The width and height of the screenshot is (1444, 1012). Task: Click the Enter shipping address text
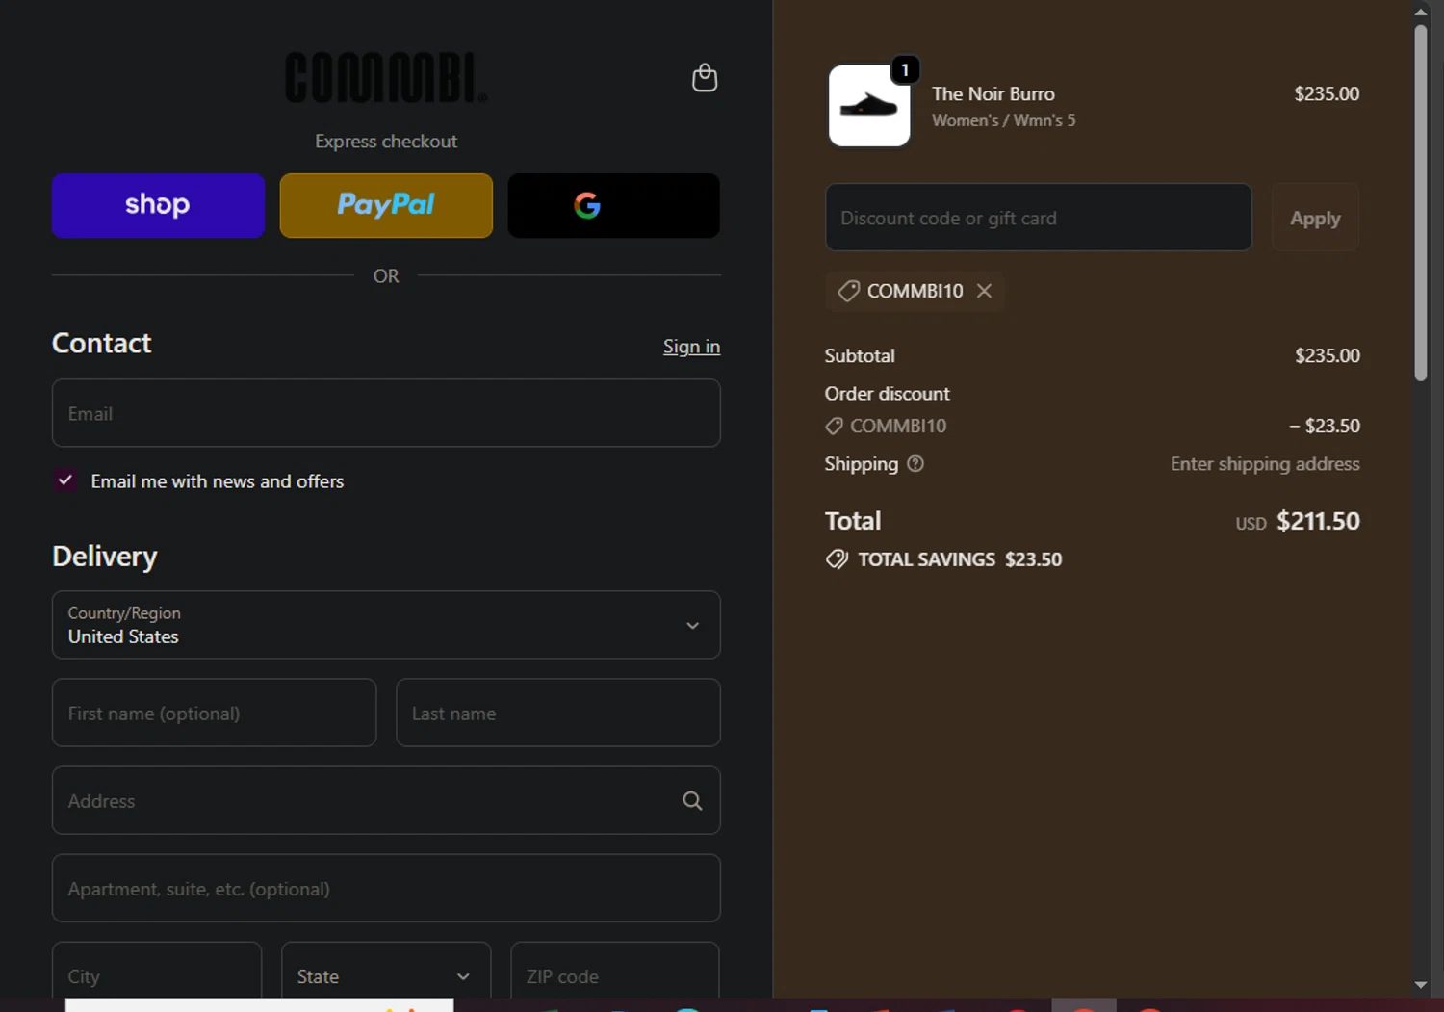click(1265, 464)
